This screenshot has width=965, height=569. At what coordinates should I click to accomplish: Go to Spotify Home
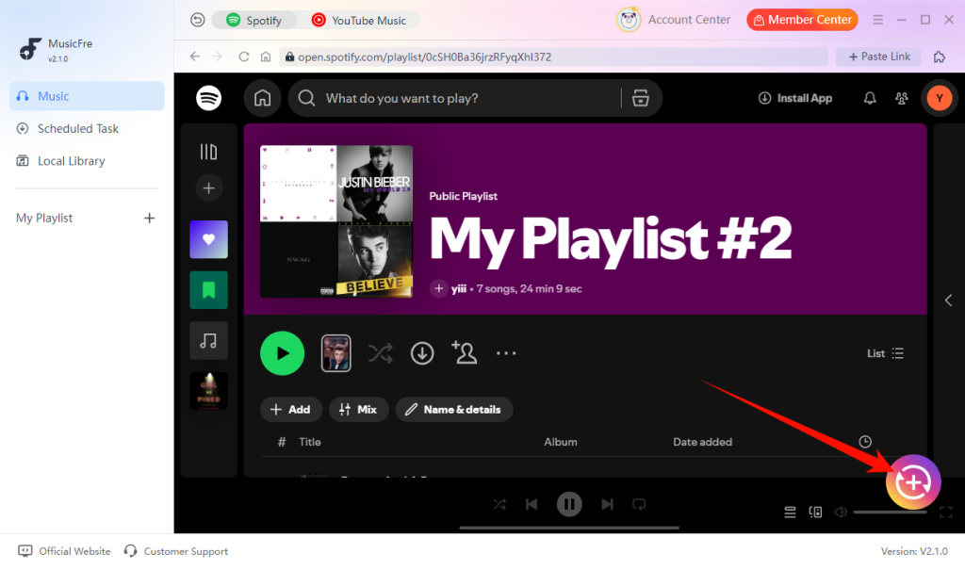coord(263,98)
